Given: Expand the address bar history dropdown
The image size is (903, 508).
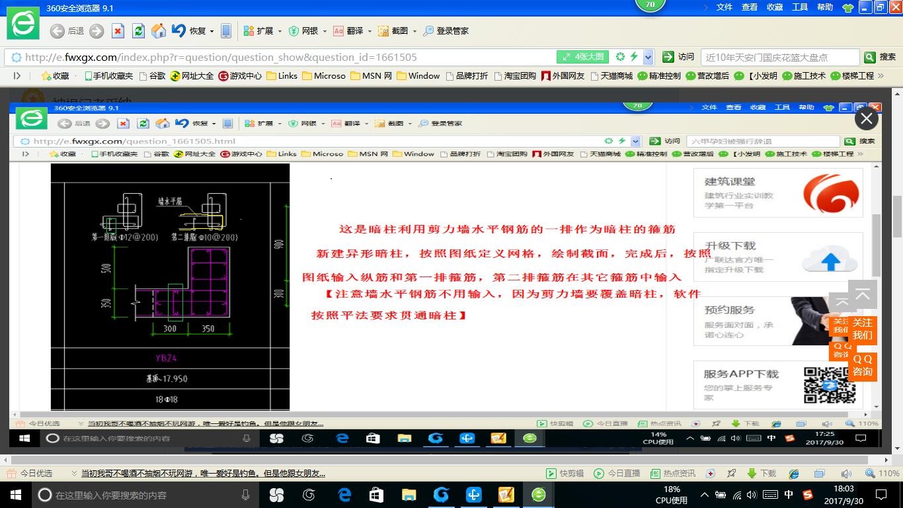Looking at the screenshot, I should click(x=648, y=57).
